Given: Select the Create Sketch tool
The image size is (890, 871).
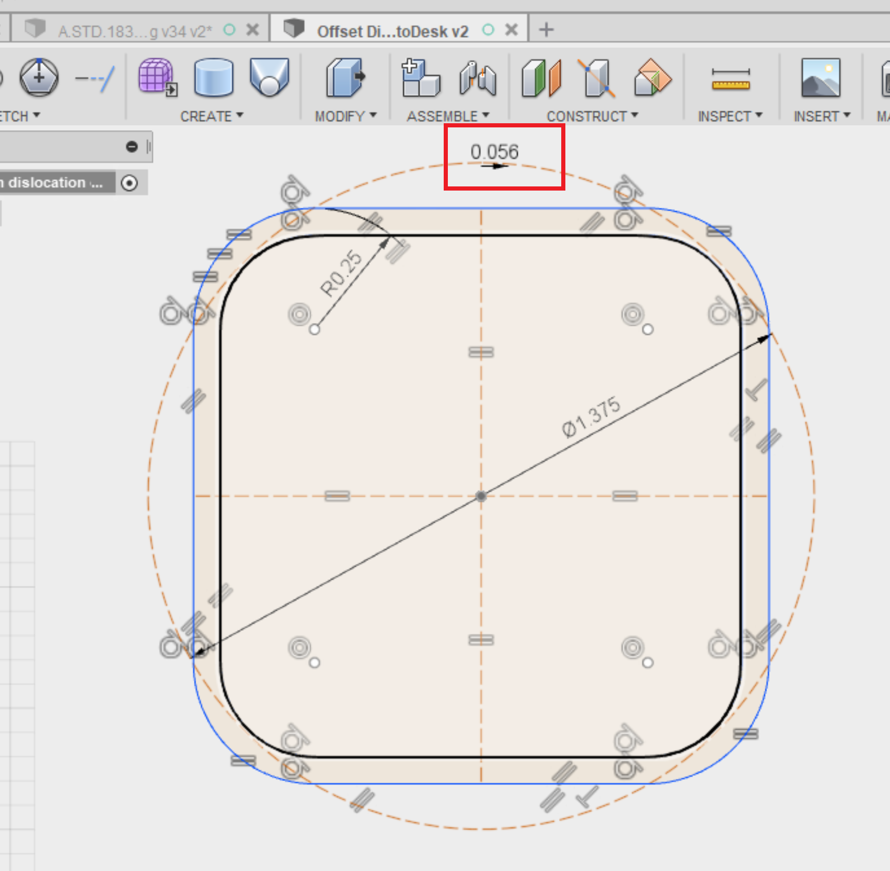Looking at the screenshot, I should coord(39,78).
